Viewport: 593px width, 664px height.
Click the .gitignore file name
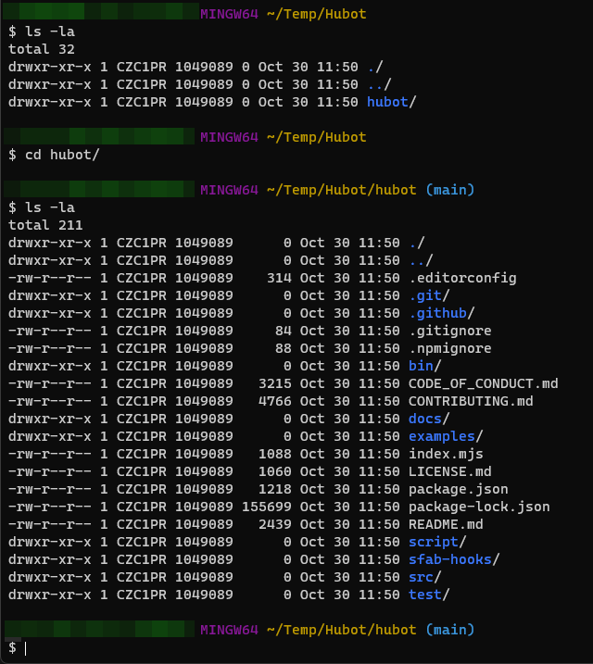point(449,331)
